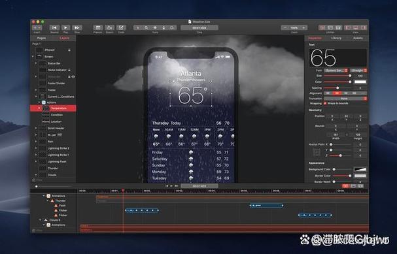Click the timeline playhead marker
Screen dimensions: 397x254
coord(123,191)
